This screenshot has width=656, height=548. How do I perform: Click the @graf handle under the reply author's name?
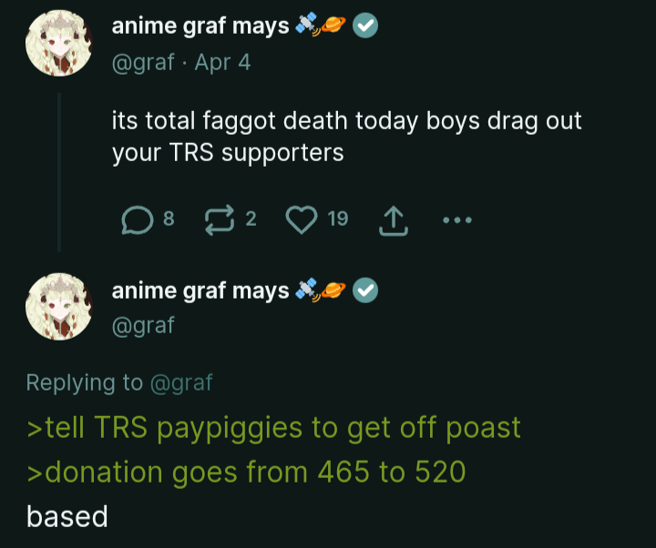143,326
